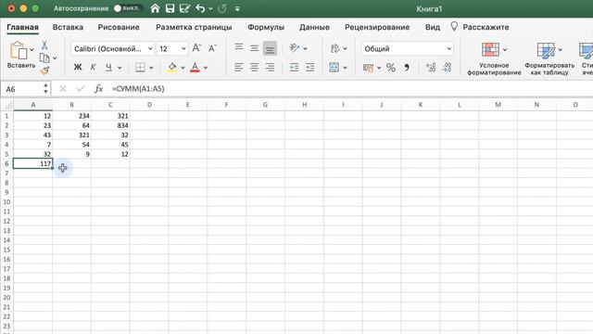The width and height of the screenshot is (593, 334).
Task: Open quick access toolbar customize arrow
Action: coord(237,8)
